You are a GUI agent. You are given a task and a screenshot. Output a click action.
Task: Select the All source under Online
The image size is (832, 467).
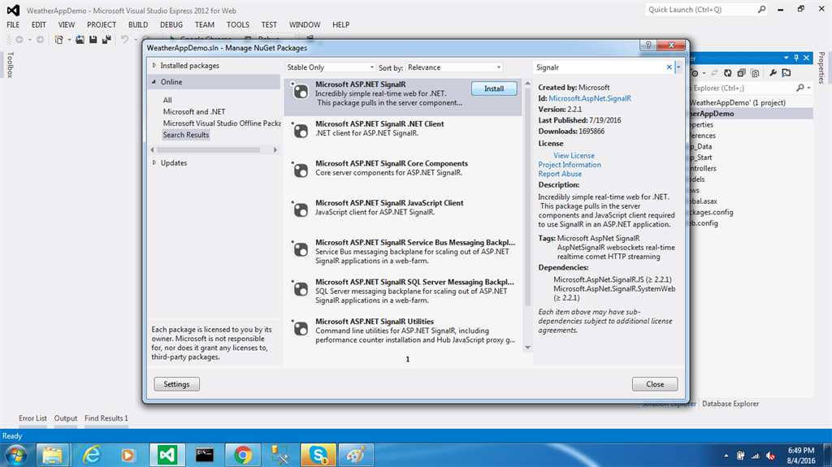167,100
